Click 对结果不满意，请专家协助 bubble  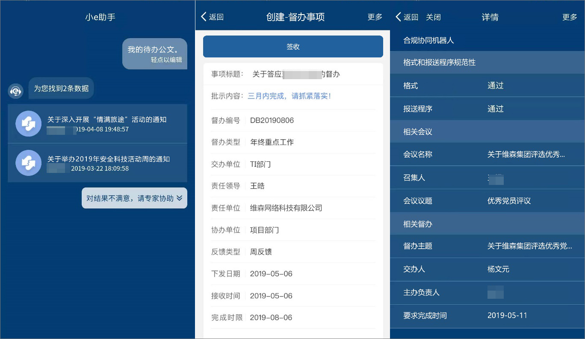(134, 198)
